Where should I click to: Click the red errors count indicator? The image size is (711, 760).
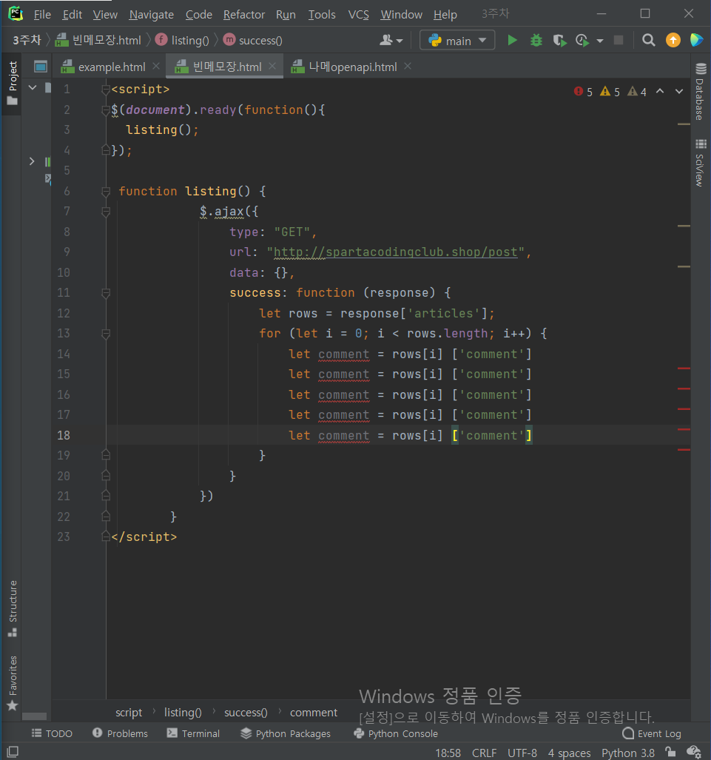click(583, 92)
